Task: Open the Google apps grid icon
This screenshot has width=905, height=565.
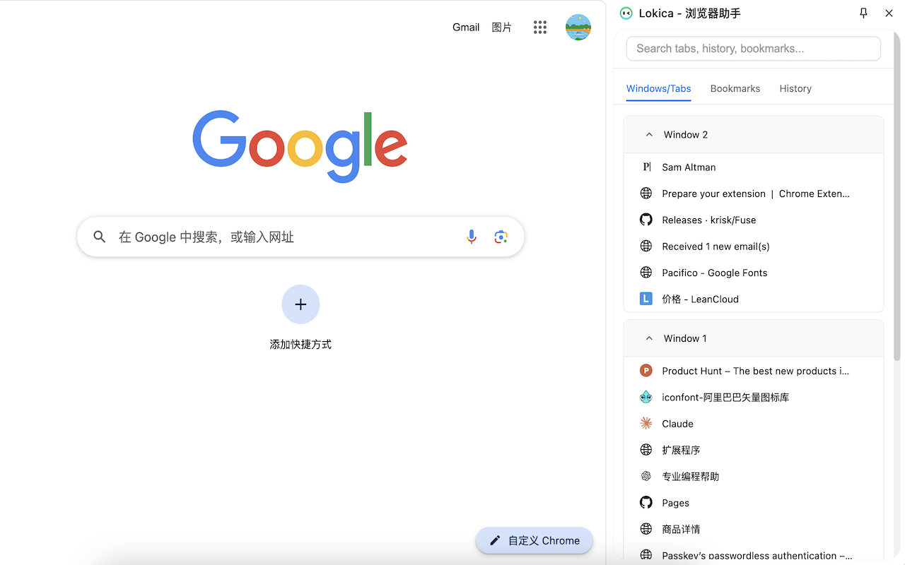Action: point(540,28)
